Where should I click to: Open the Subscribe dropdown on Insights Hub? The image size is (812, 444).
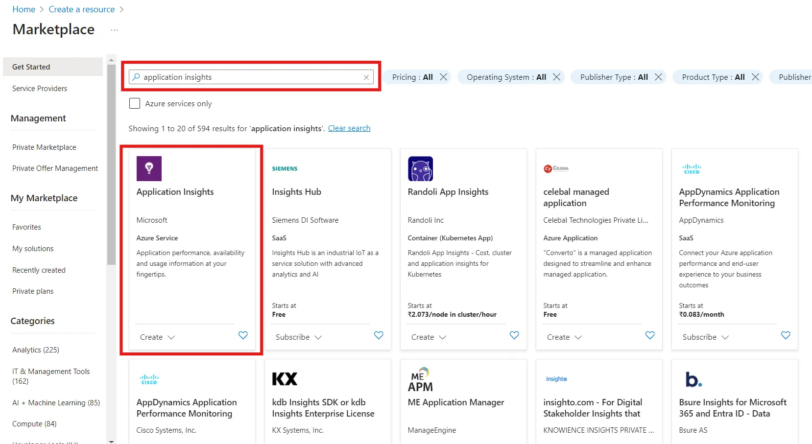coord(298,337)
